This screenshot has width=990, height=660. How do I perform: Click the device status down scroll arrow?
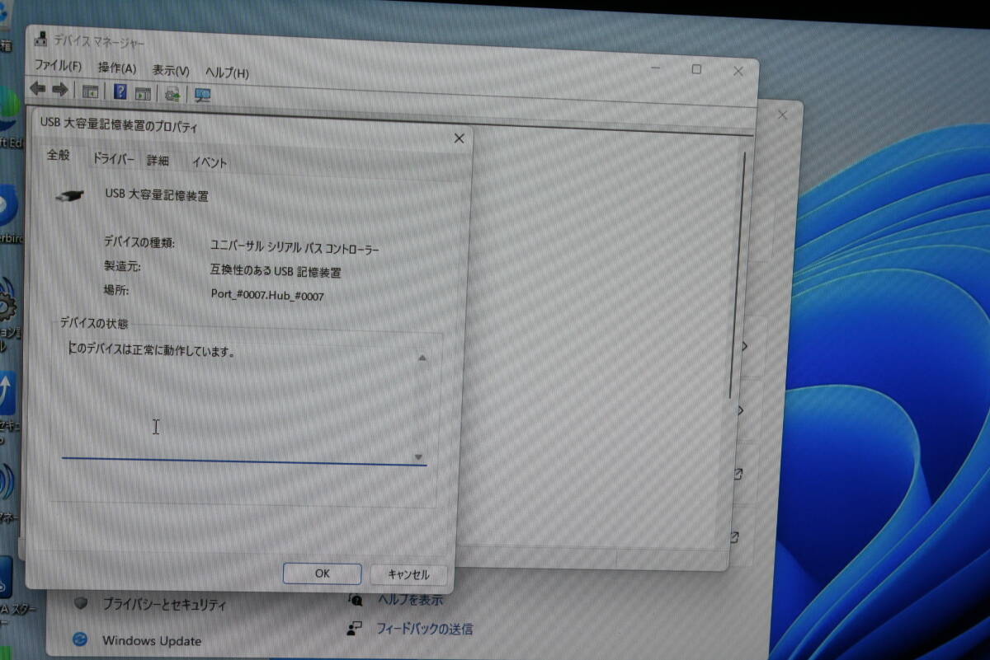click(418, 456)
